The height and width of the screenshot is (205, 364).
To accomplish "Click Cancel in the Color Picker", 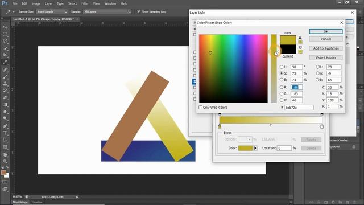I will 326,39.
